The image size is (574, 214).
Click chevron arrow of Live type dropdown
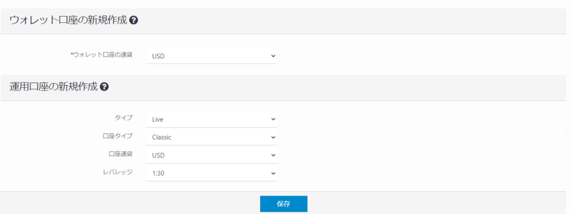click(x=273, y=119)
